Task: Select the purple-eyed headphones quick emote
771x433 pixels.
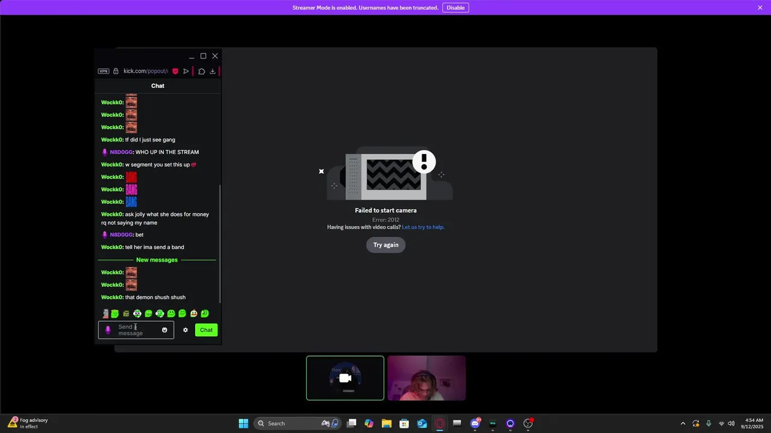Action: [x=137, y=313]
